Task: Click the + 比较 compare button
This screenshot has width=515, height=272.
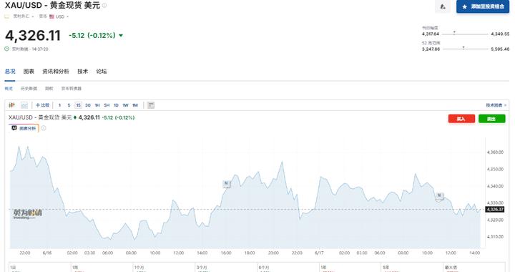Action: [42, 105]
